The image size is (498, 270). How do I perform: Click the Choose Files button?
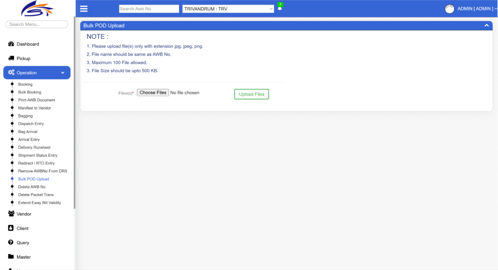[x=153, y=92]
